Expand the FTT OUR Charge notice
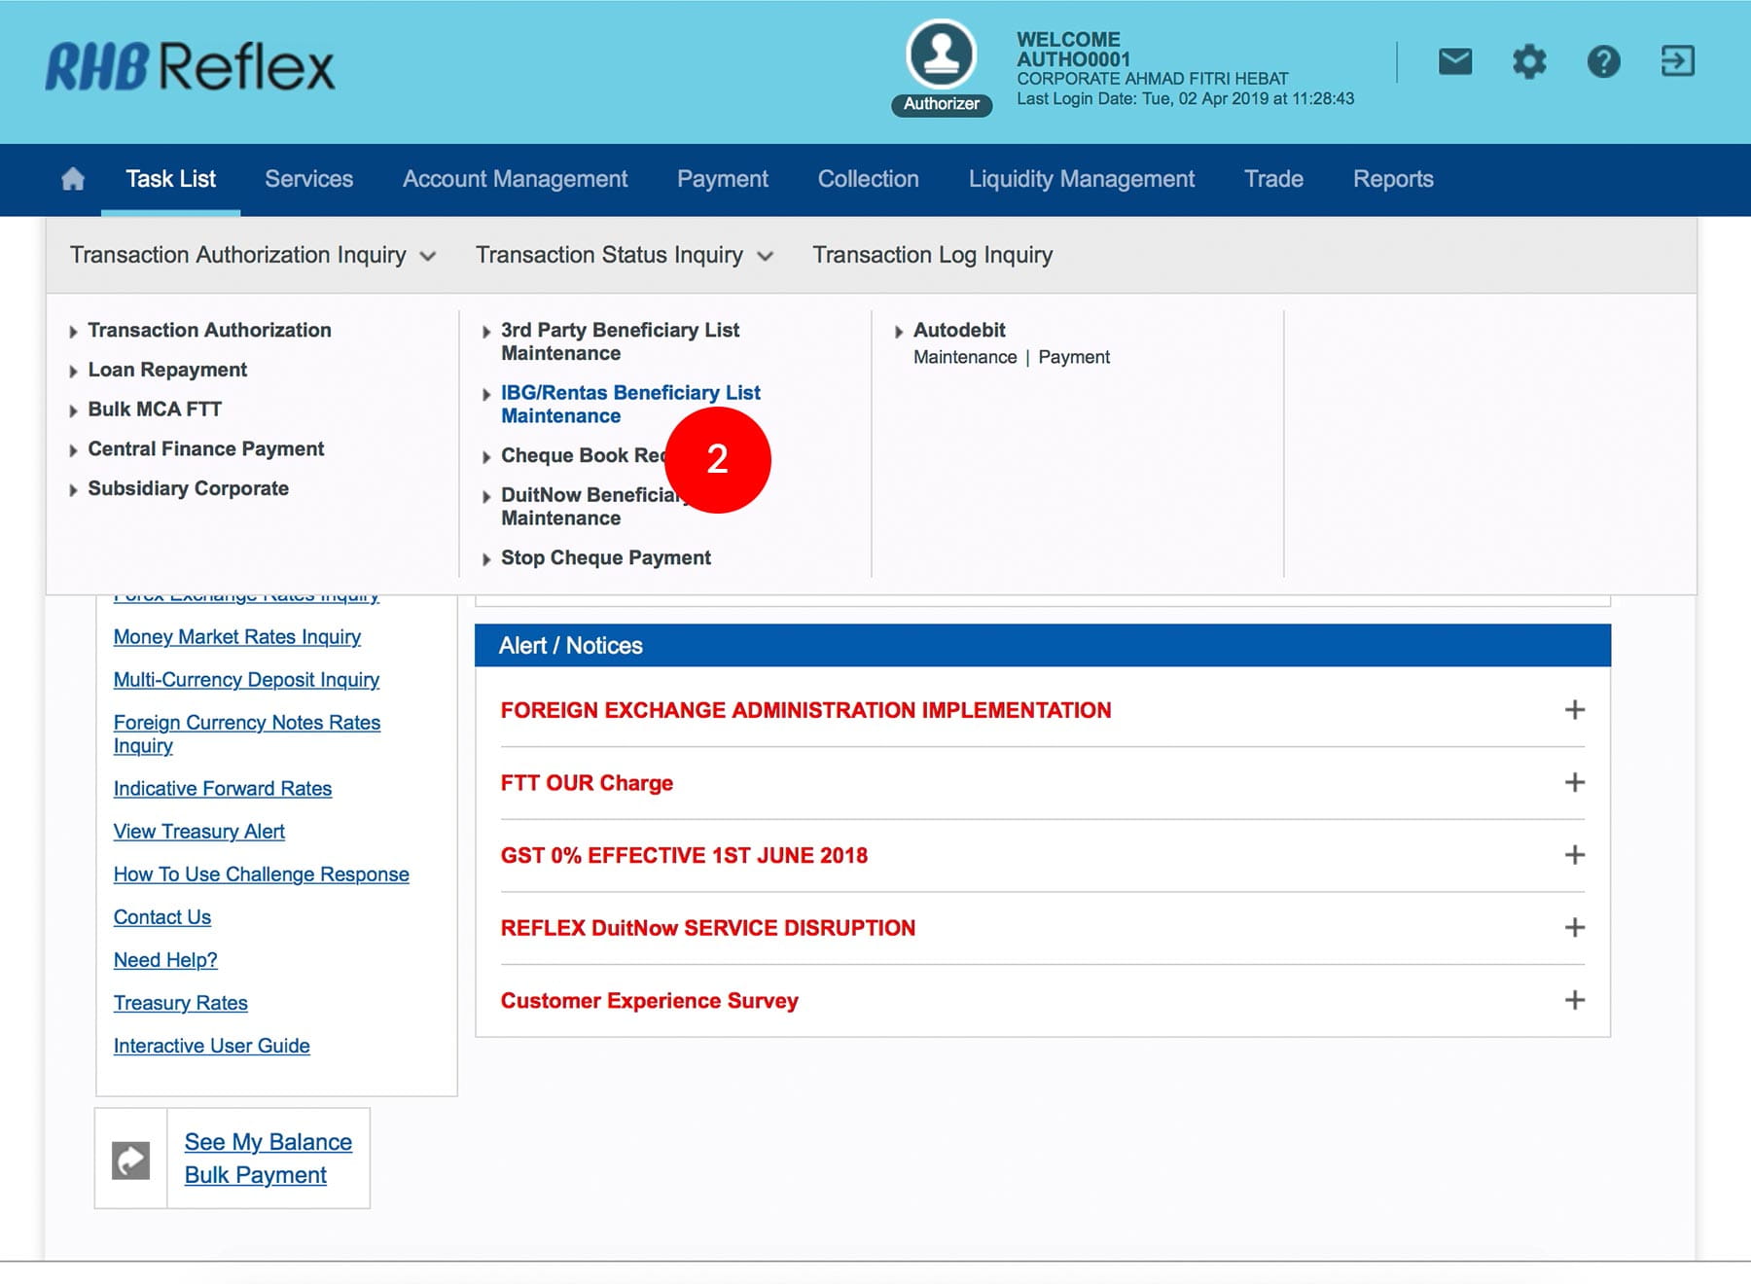 click(1574, 783)
